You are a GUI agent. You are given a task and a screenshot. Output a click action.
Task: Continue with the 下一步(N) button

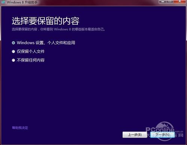(163, 135)
